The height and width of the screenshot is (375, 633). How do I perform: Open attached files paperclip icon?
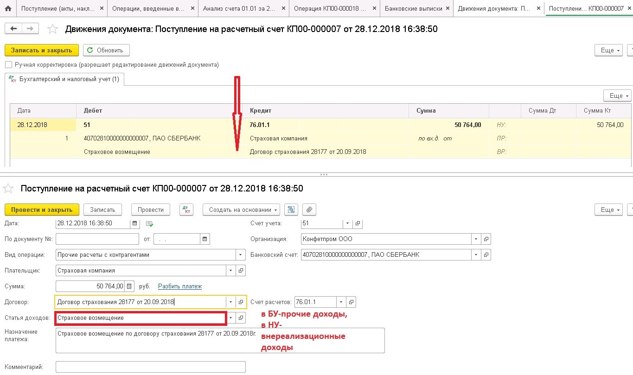point(309,210)
